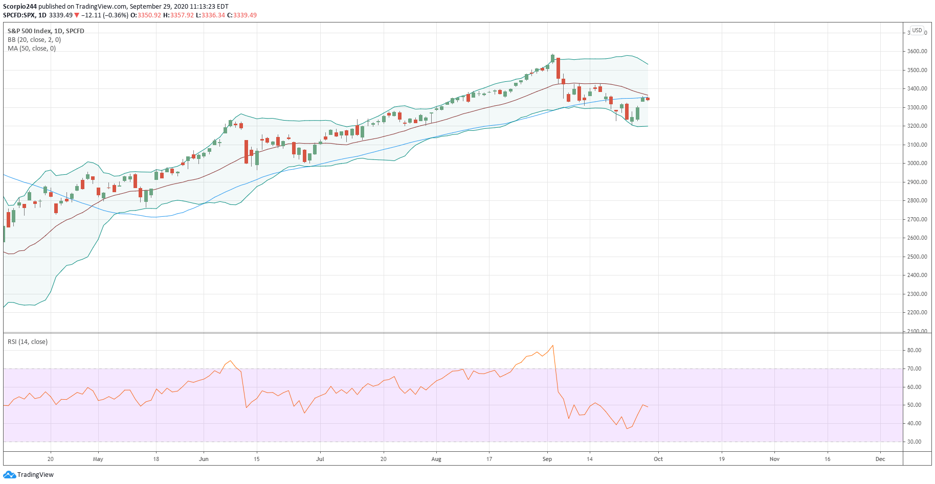Click the SPCFD:SPX symbol in header

[19, 15]
